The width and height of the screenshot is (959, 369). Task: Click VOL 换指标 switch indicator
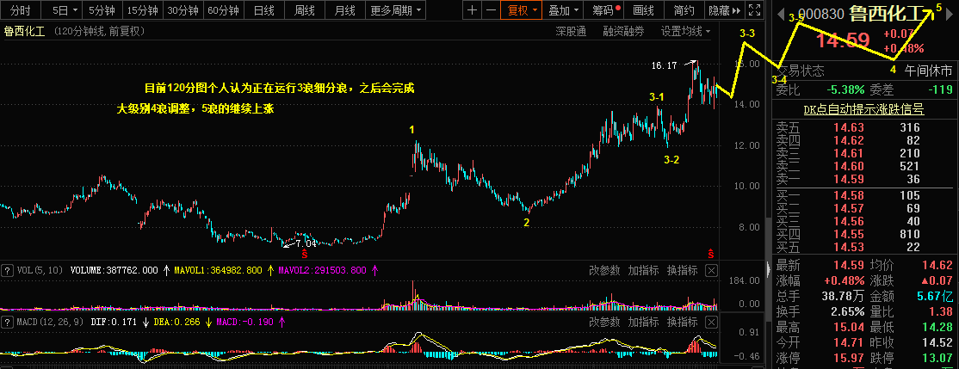tap(683, 270)
